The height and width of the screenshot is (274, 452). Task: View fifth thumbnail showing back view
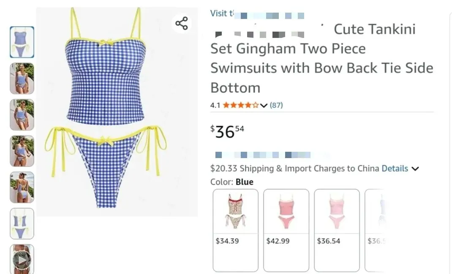coord(22,187)
